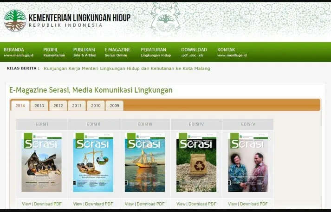Click the EDISI IV column header

[196, 125]
